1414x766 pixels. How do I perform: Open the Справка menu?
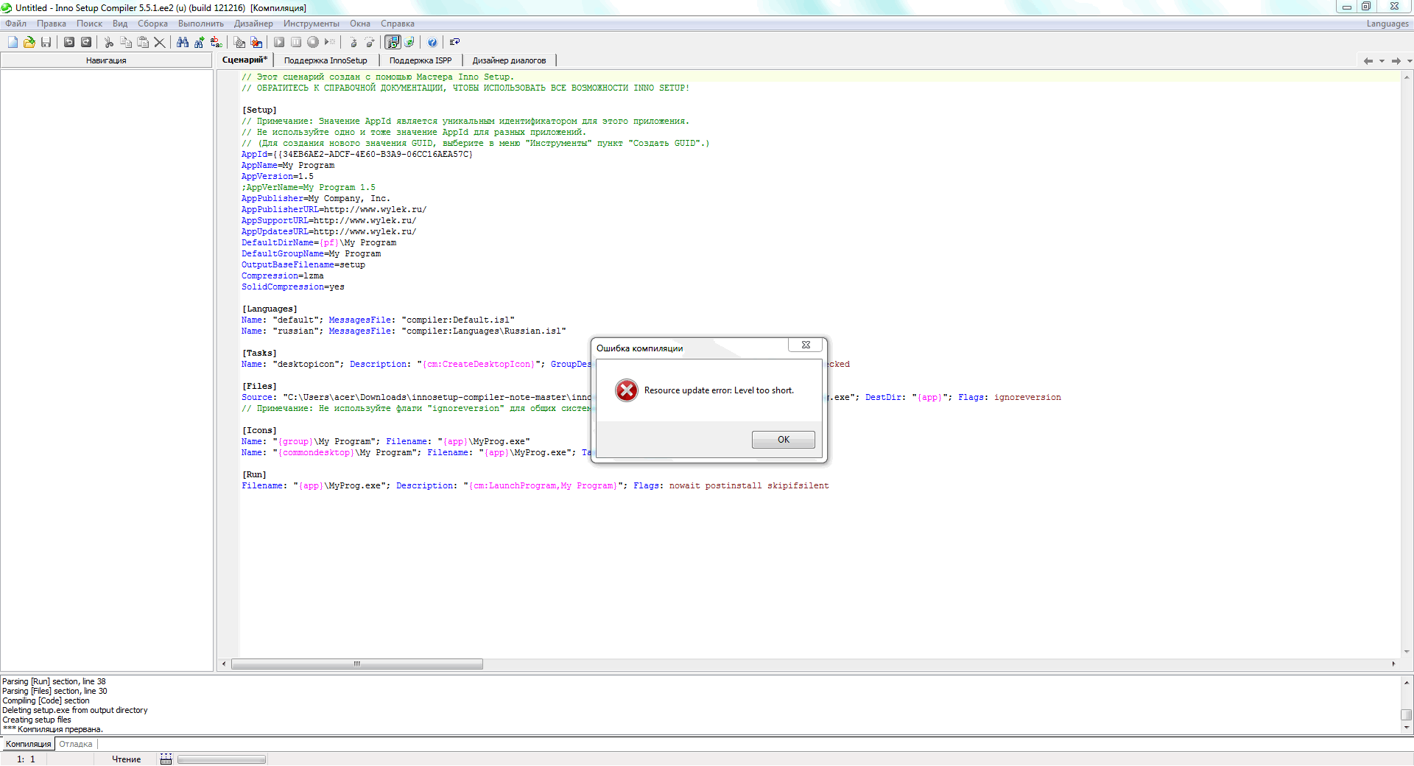(x=398, y=24)
